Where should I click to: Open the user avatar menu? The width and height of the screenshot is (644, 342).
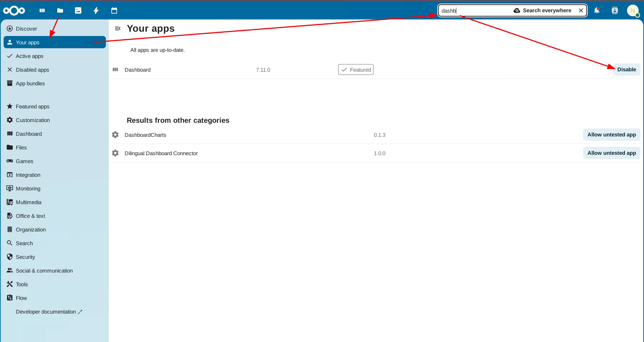[x=632, y=10]
